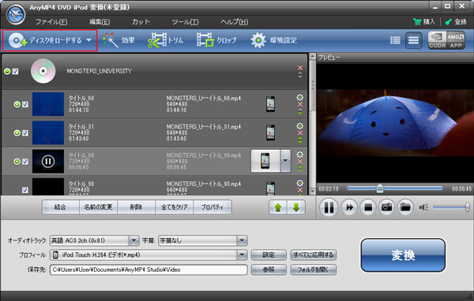Pause the preview playback

pyautogui.click(x=329, y=207)
